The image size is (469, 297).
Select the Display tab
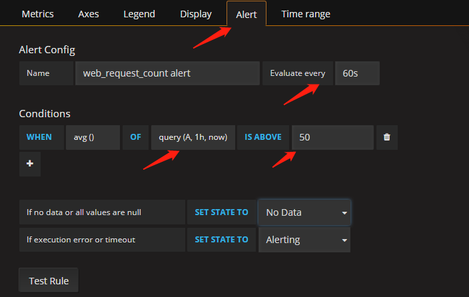point(196,14)
